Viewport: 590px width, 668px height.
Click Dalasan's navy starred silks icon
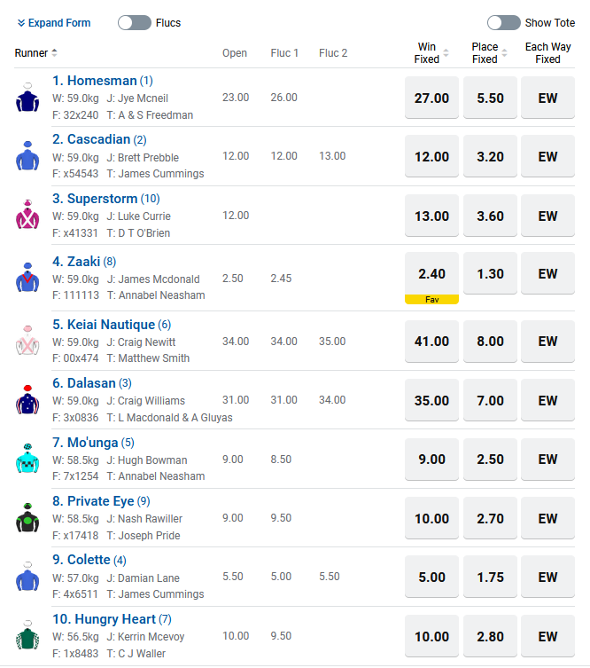(x=27, y=399)
